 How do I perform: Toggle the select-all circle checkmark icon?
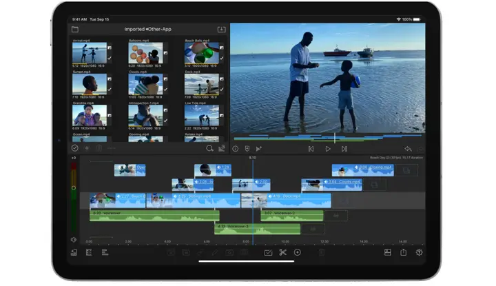75,147
